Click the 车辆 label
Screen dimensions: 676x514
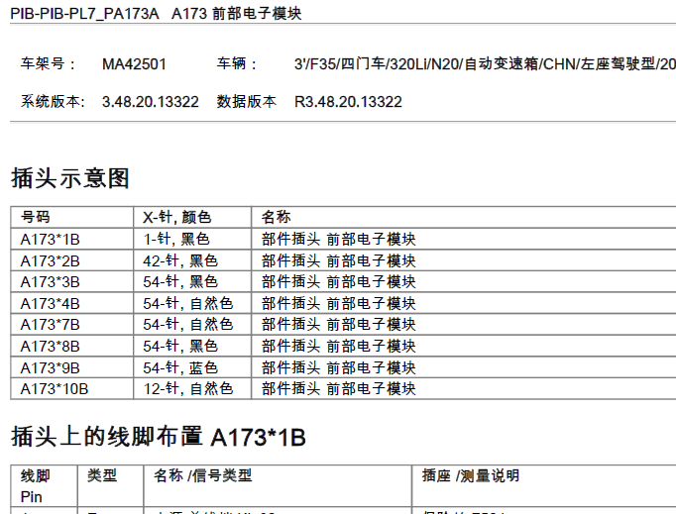pyautogui.click(x=236, y=64)
